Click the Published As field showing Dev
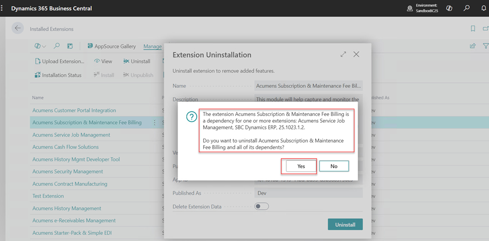 (x=308, y=193)
